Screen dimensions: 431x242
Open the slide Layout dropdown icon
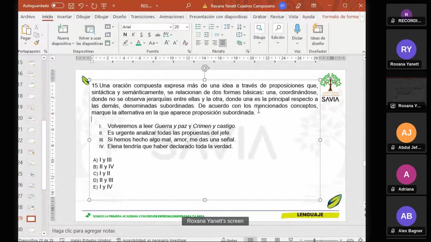pos(109,27)
